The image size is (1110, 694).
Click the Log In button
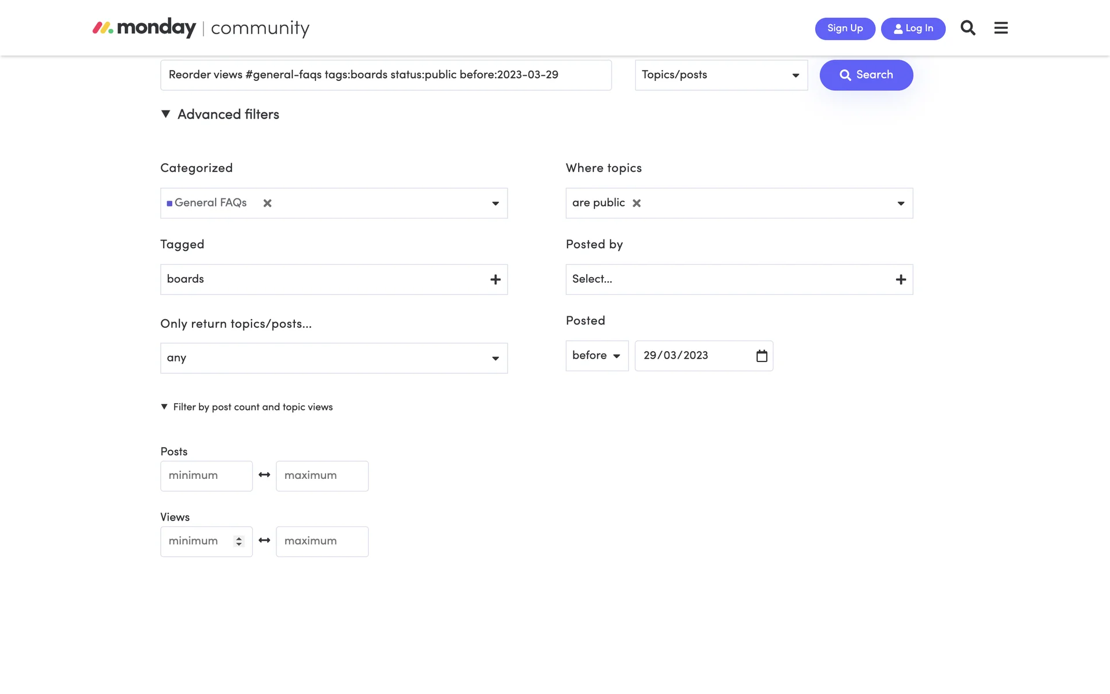pos(913,28)
